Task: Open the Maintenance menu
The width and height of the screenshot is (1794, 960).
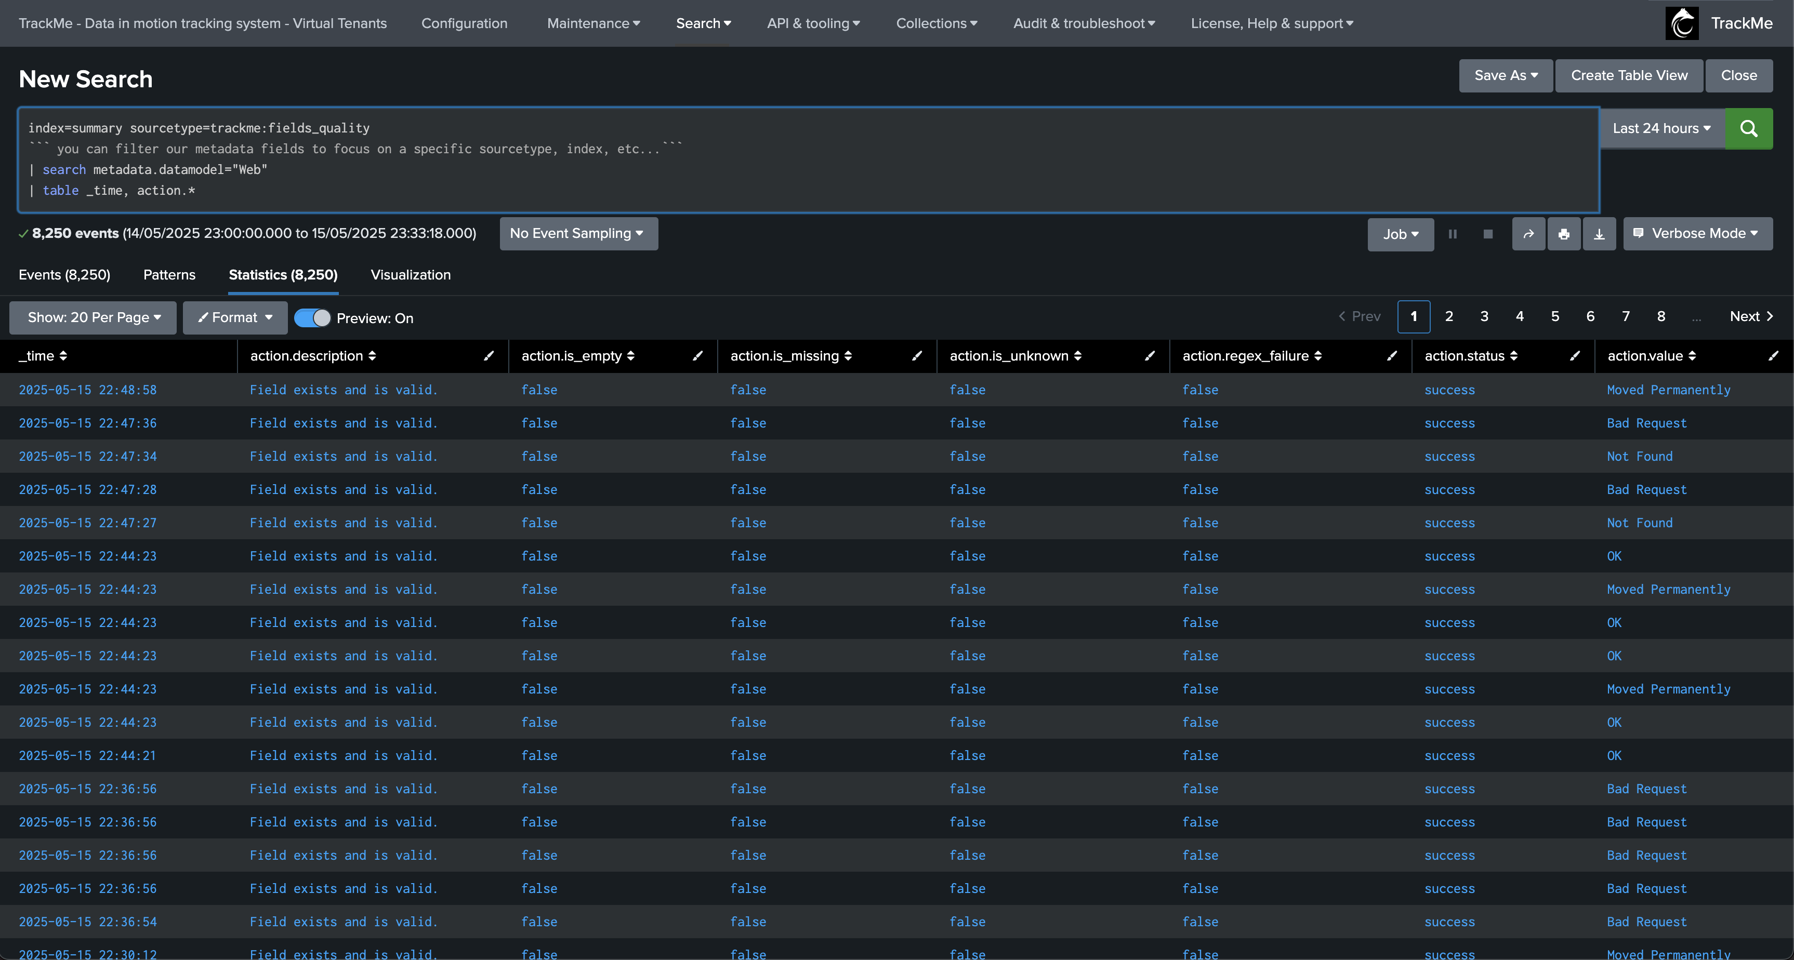Action: [x=593, y=23]
